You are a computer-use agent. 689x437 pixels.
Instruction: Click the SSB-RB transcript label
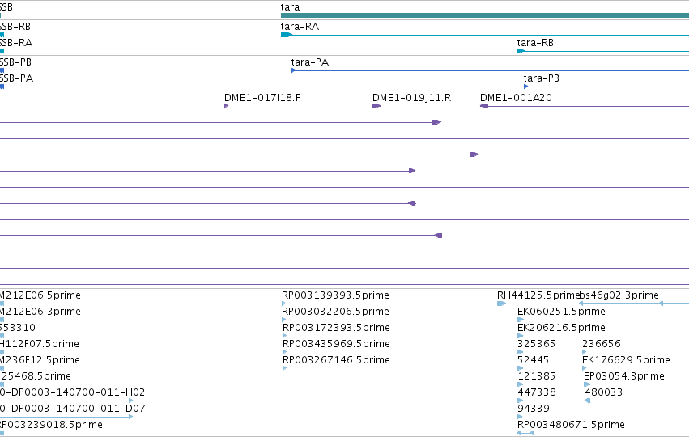pyautogui.click(x=15, y=27)
